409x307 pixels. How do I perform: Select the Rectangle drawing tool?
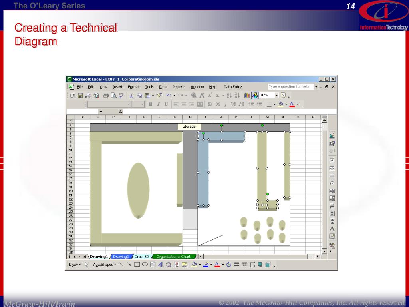click(x=137, y=265)
